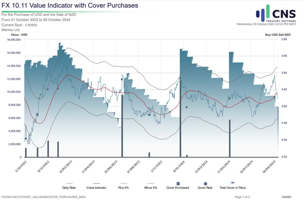Click the Current Spot rate text
This screenshot has height=213, width=305.
[20, 25]
